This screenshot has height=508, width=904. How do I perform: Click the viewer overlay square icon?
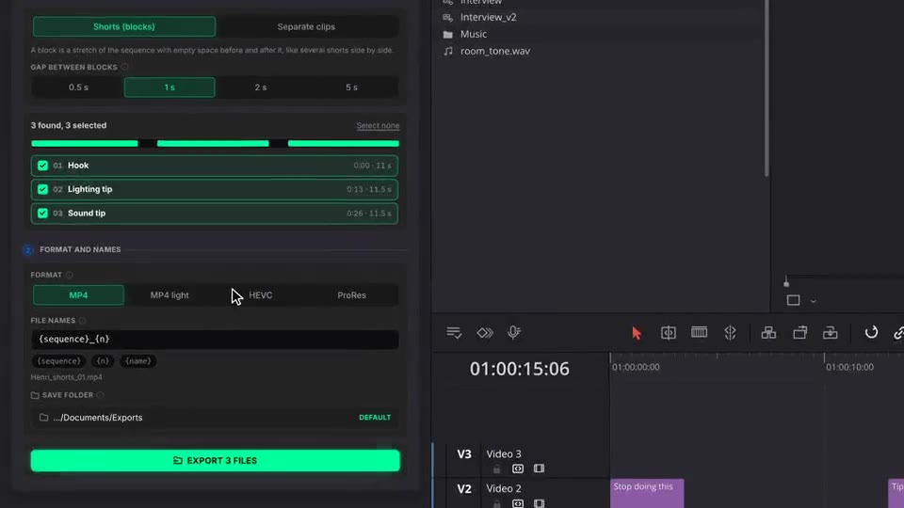coord(793,300)
